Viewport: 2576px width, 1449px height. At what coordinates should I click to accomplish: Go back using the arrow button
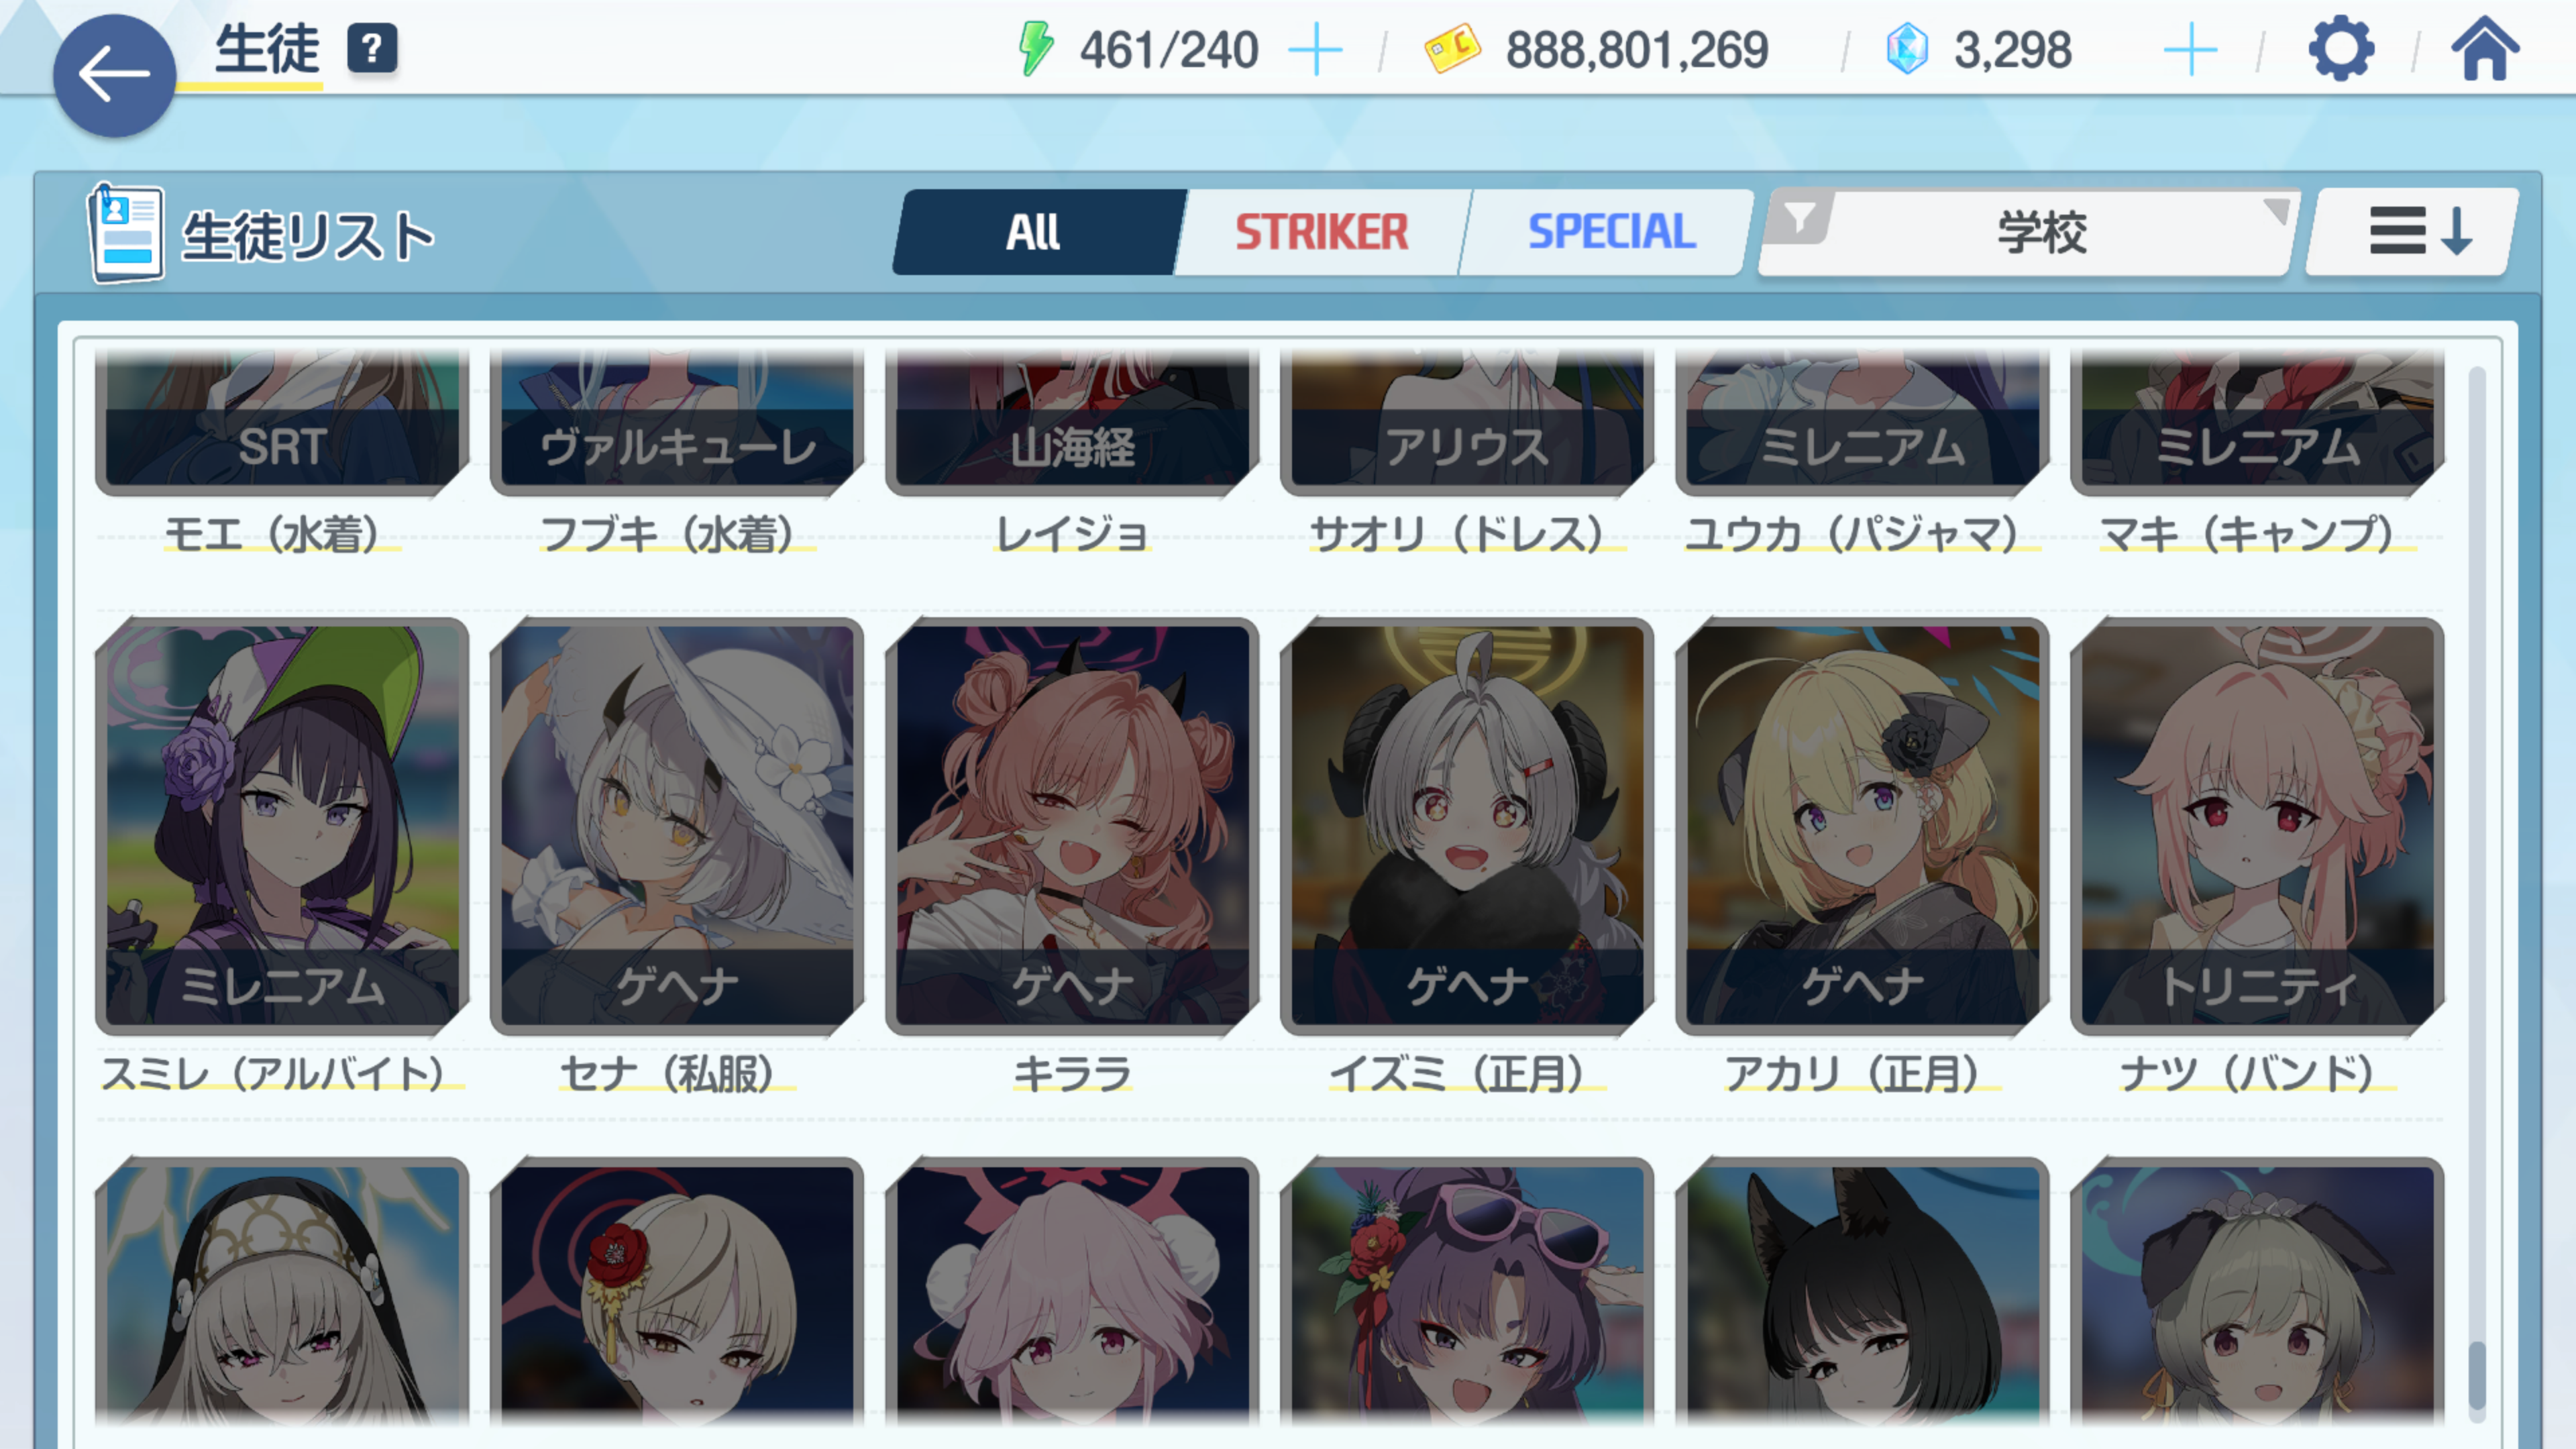pos(114,75)
